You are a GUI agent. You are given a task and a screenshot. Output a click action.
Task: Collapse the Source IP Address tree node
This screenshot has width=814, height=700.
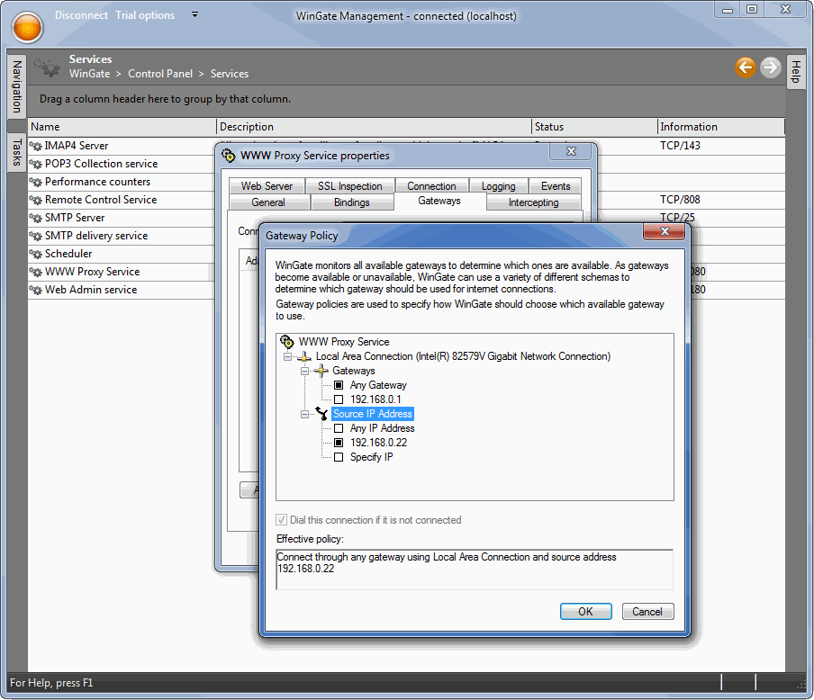tap(304, 414)
